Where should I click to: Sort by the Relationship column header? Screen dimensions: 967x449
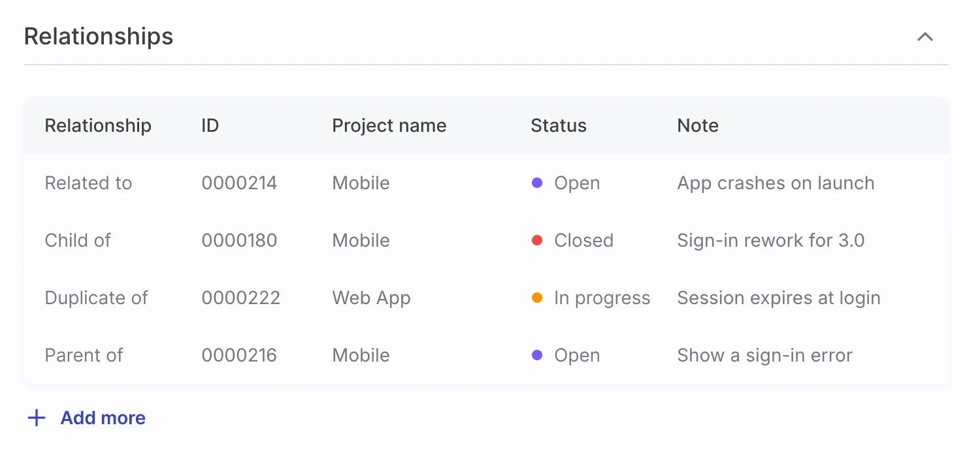point(98,125)
